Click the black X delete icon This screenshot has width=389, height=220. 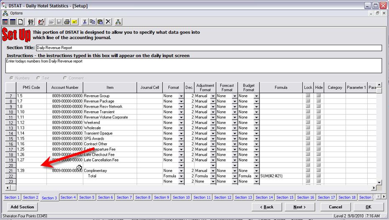click(108, 22)
